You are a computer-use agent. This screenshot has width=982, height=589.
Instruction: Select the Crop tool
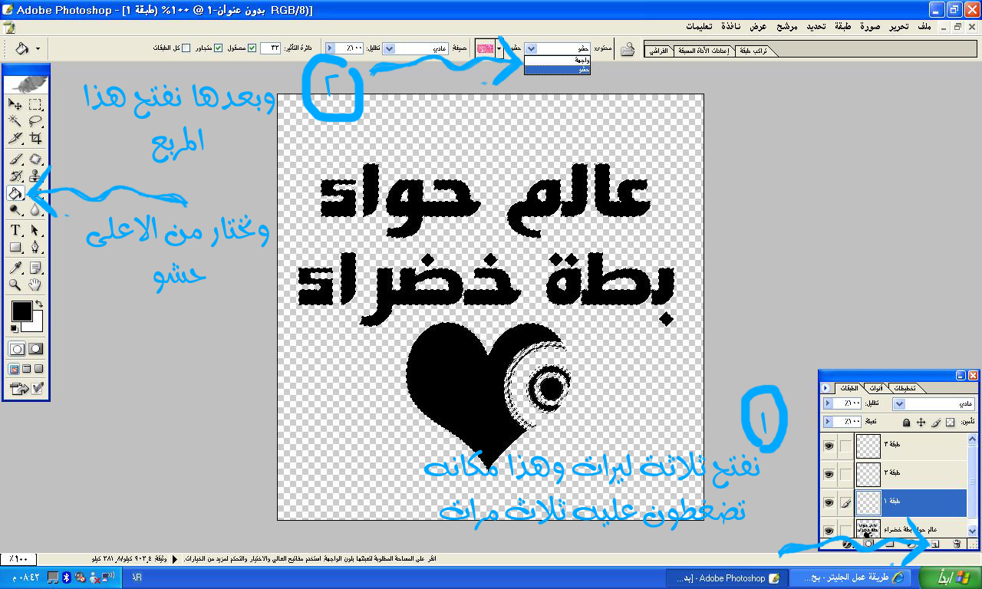point(35,139)
